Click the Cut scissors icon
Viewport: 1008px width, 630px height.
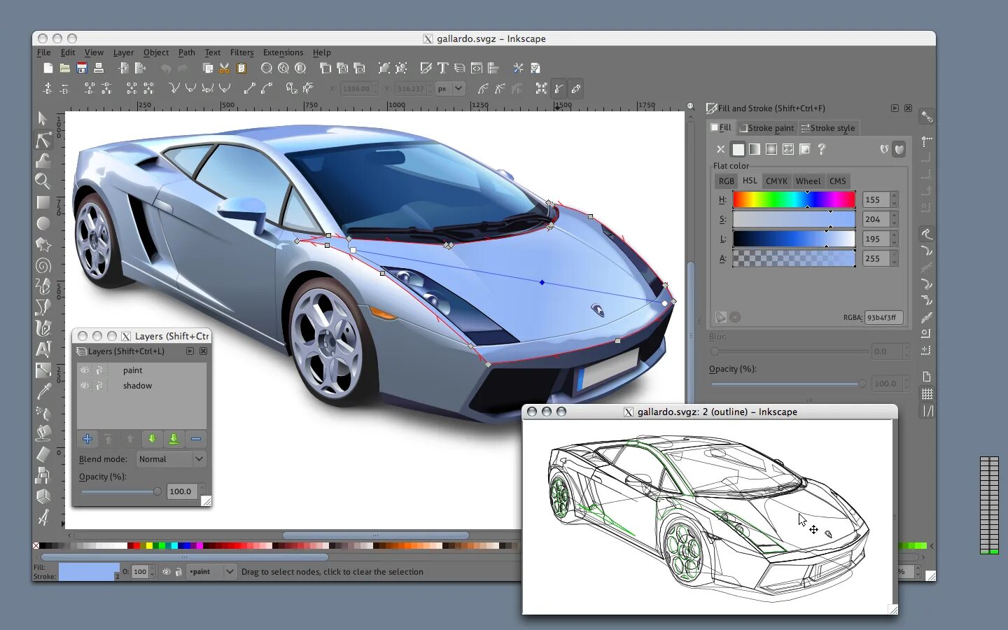pos(225,68)
